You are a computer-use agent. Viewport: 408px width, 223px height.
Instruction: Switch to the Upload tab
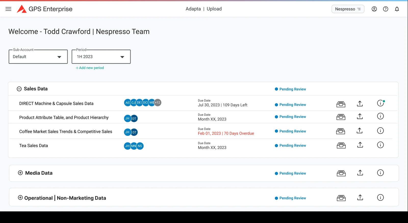(x=214, y=9)
